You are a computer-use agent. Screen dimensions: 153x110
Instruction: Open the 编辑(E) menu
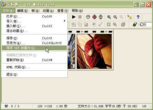coord(23,11)
